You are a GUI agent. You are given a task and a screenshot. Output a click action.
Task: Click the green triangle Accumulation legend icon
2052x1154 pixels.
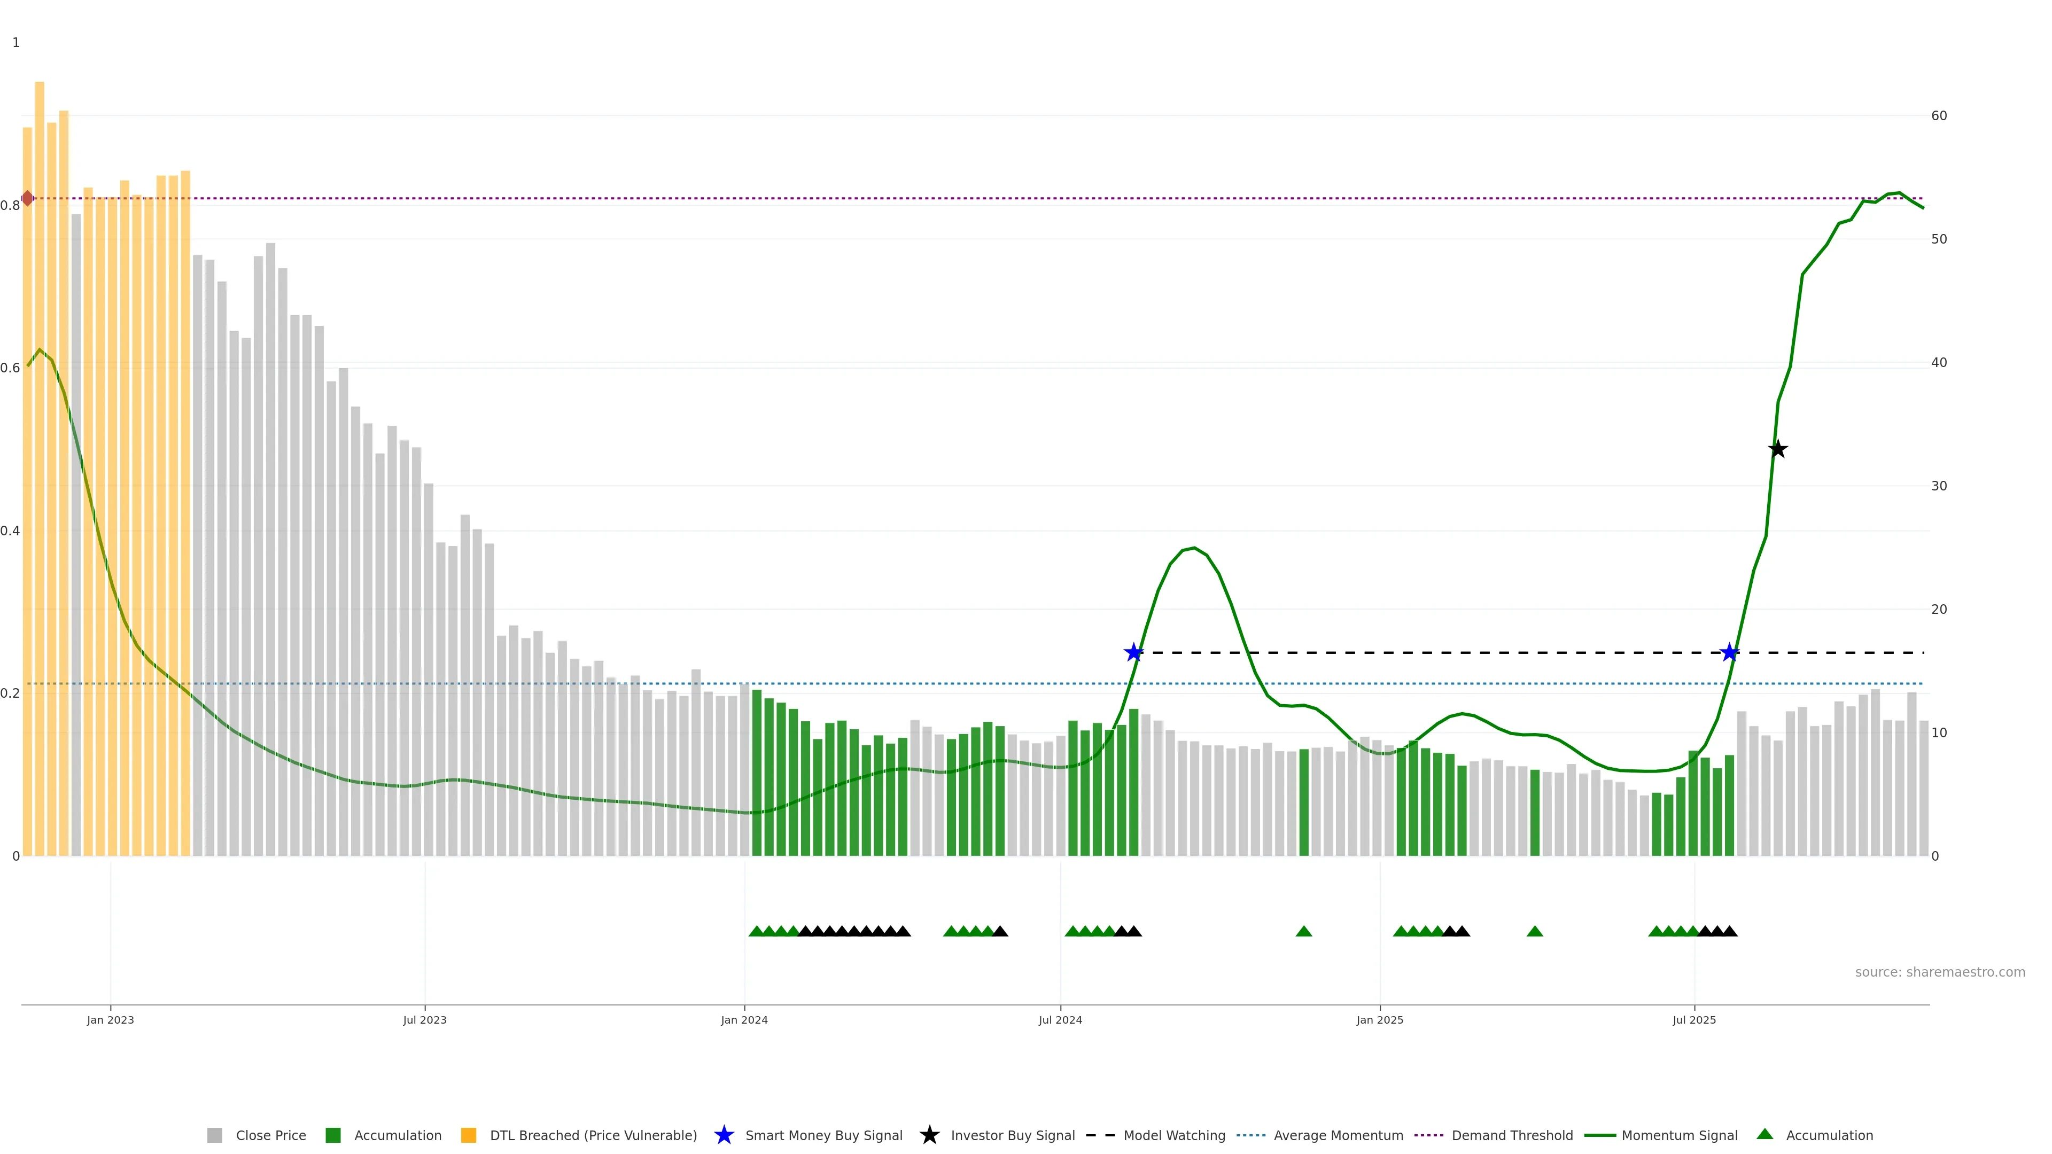pos(1765,1134)
